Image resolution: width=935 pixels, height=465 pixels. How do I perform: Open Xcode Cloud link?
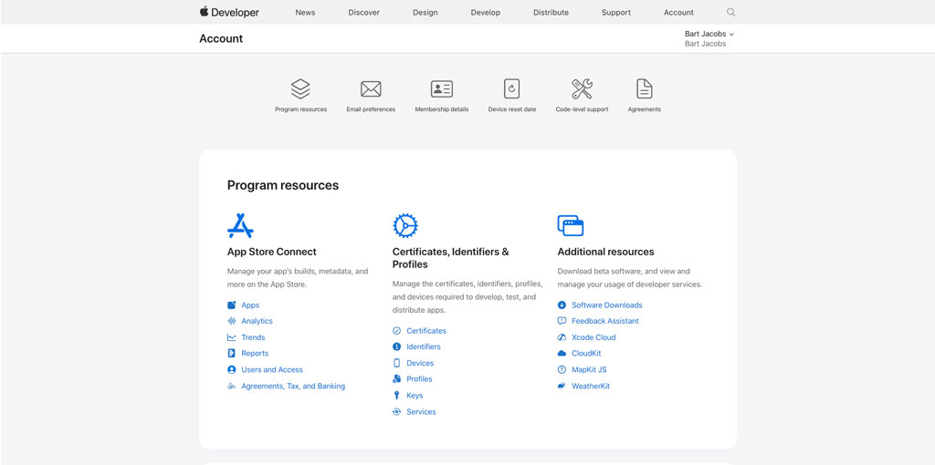click(594, 337)
